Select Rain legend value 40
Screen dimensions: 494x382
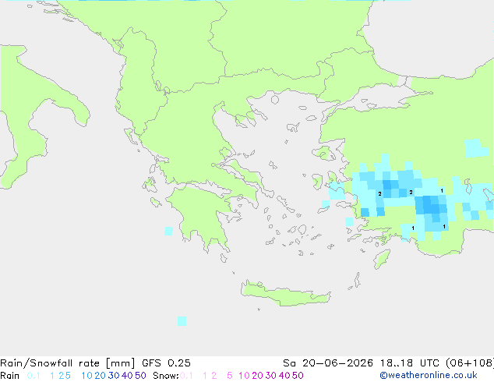click(127, 376)
